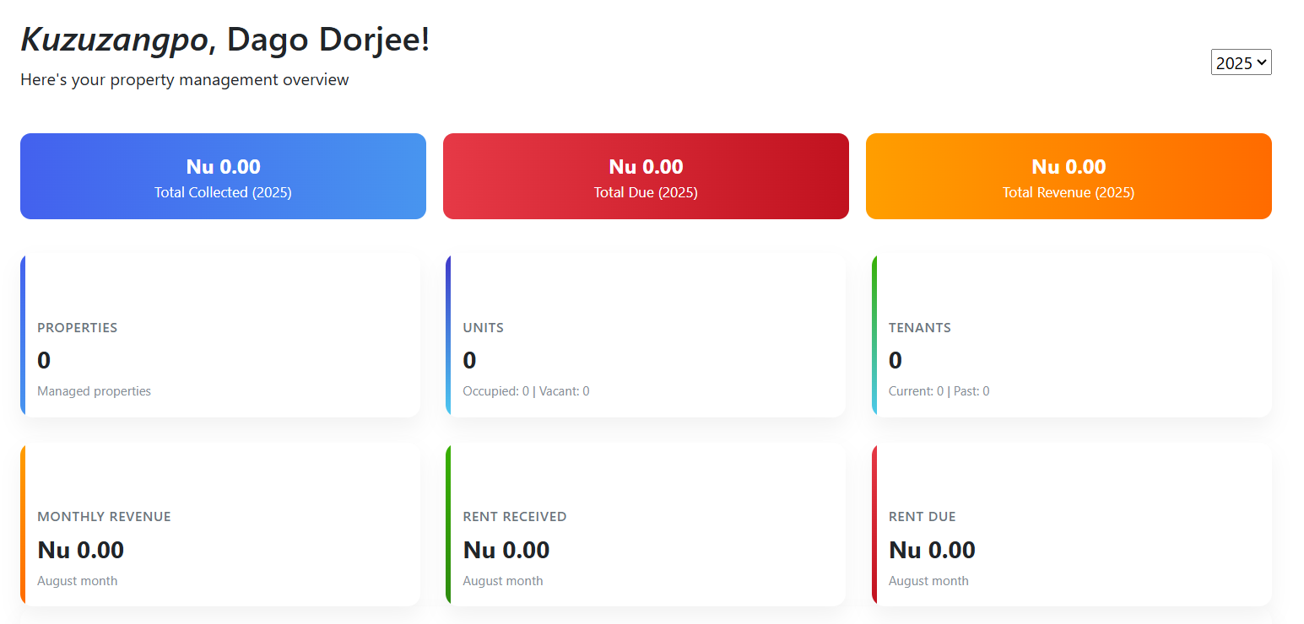Open the 2025 year dropdown
This screenshot has height=624, width=1304.
click(1241, 62)
